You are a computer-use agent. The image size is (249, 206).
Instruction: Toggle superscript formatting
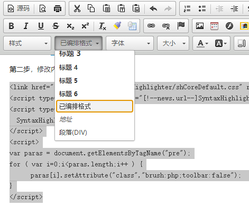click(85, 26)
